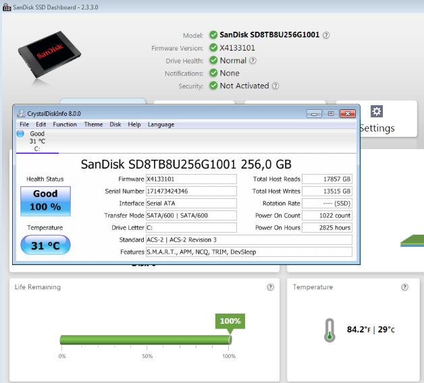Screen dimensions: 424x383
Task: Click the Drive Health green checkmark icon
Action: 213,61
